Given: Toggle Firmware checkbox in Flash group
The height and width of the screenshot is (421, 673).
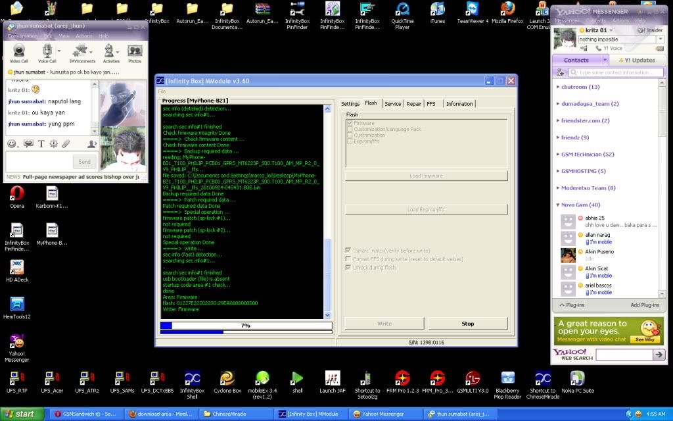Looking at the screenshot, I should click(x=350, y=123).
